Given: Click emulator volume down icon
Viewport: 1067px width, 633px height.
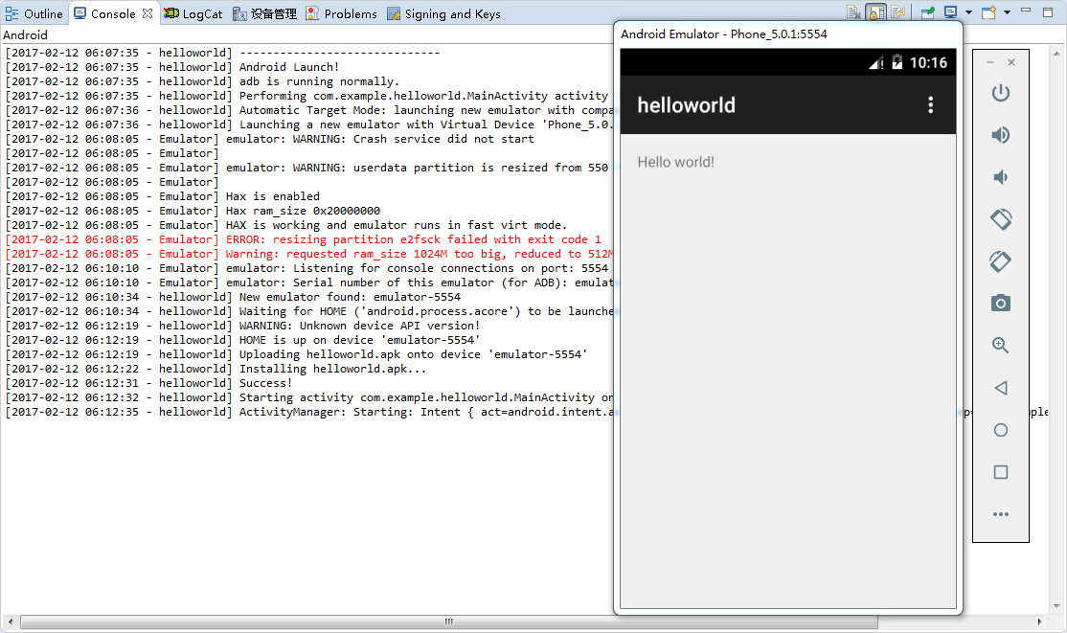Looking at the screenshot, I should 1000,177.
